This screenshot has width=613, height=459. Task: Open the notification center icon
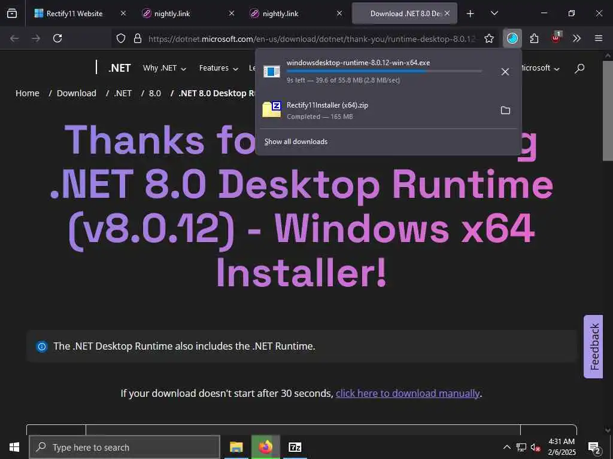594,447
